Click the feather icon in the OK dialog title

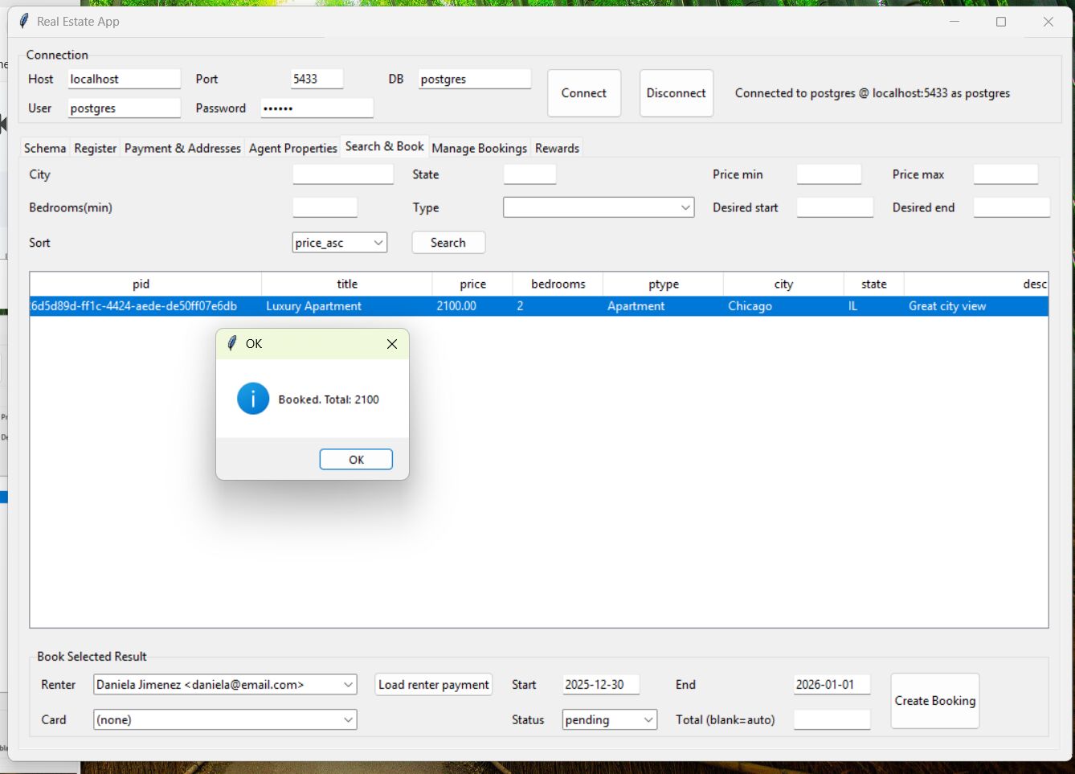[x=232, y=343]
